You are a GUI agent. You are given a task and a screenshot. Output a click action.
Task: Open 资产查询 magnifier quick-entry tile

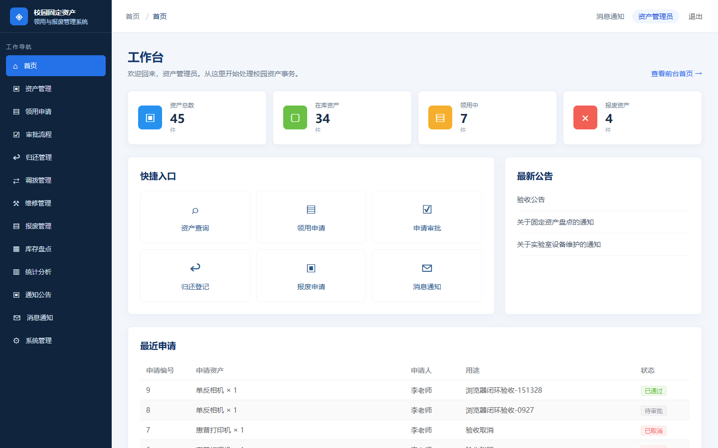[195, 217]
